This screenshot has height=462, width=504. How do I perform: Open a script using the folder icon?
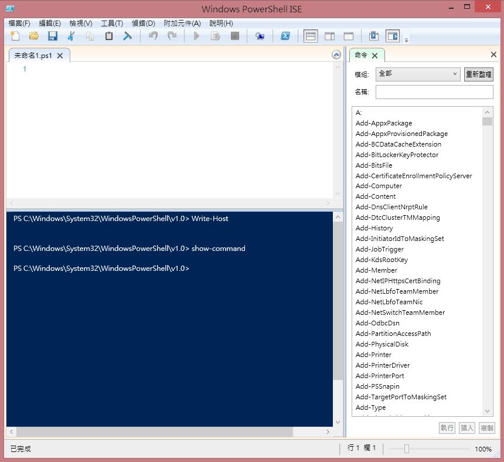point(34,36)
